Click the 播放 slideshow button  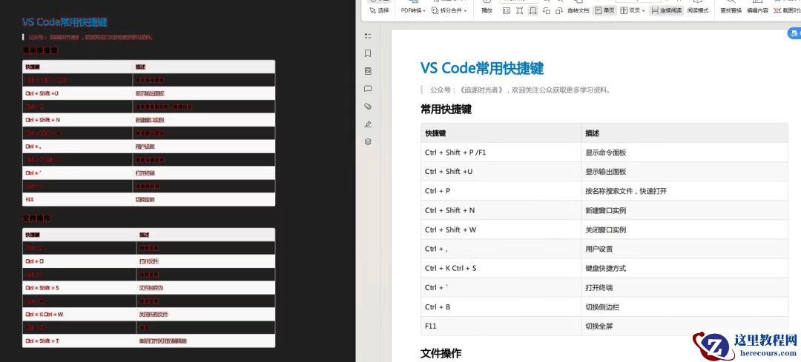pyautogui.click(x=487, y=10)
